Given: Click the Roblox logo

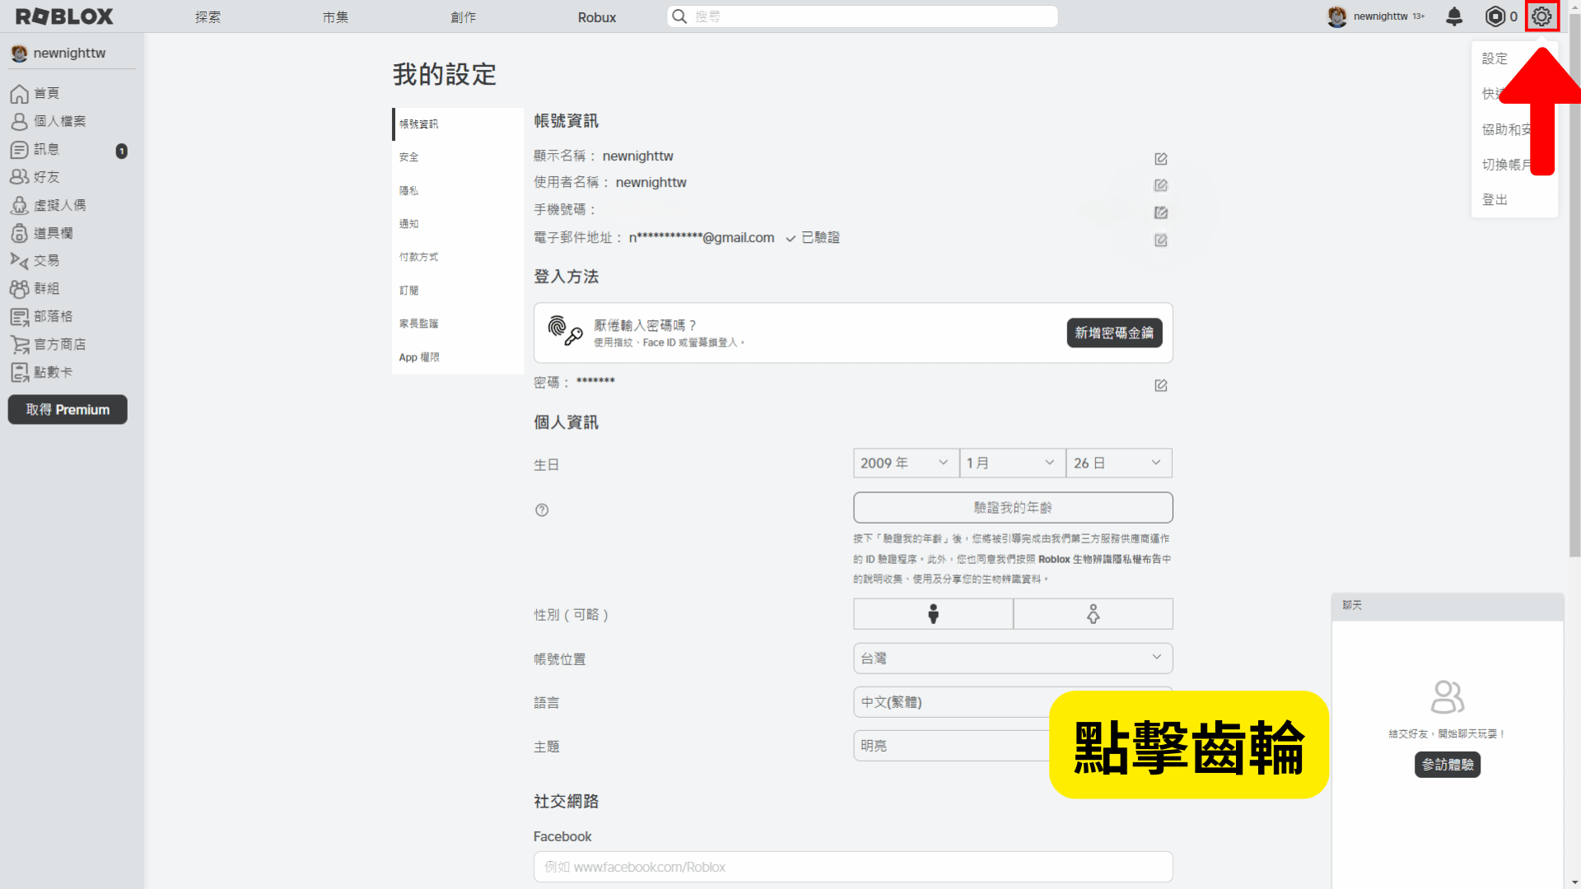Looking at the screenshot, I should (64, 16).
